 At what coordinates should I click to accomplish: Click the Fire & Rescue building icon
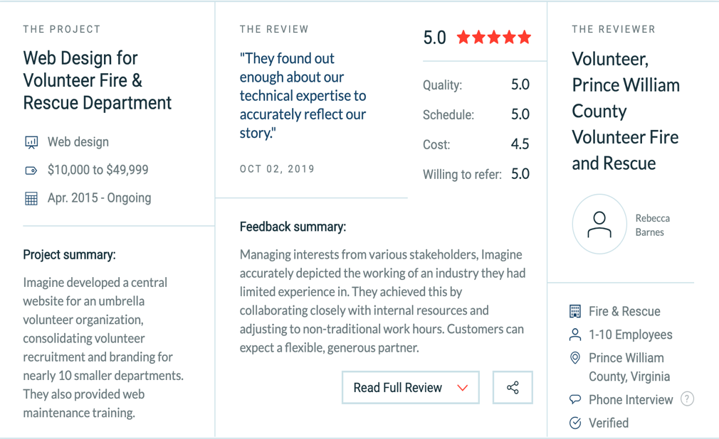click(575, 311)
